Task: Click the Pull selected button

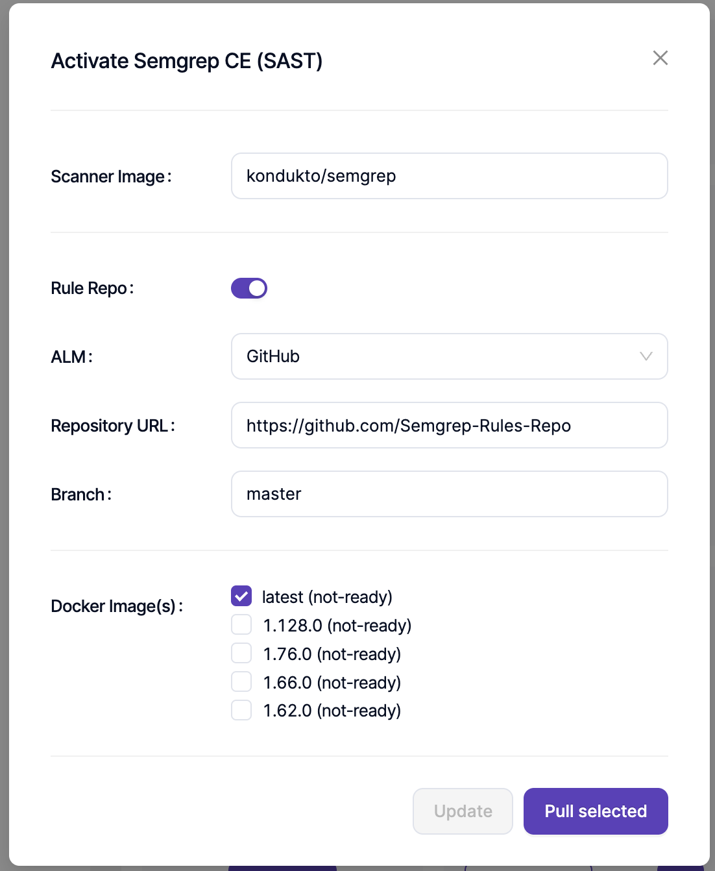Action: pyautogui.click(x=595, y=811)
